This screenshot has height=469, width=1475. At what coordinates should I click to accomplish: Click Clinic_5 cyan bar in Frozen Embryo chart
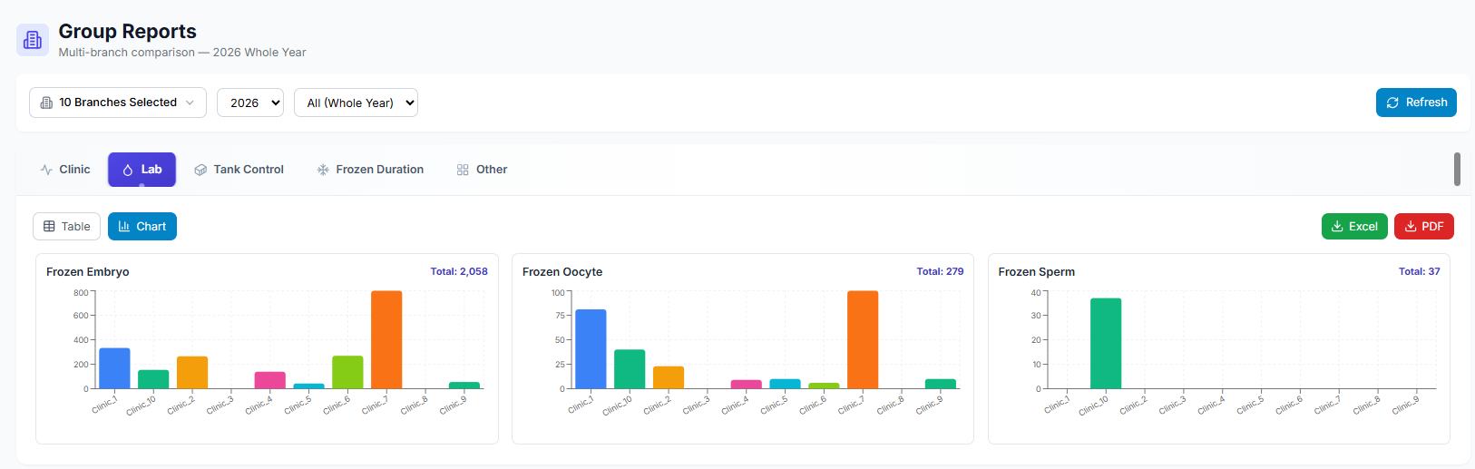(x=308, y=386)
